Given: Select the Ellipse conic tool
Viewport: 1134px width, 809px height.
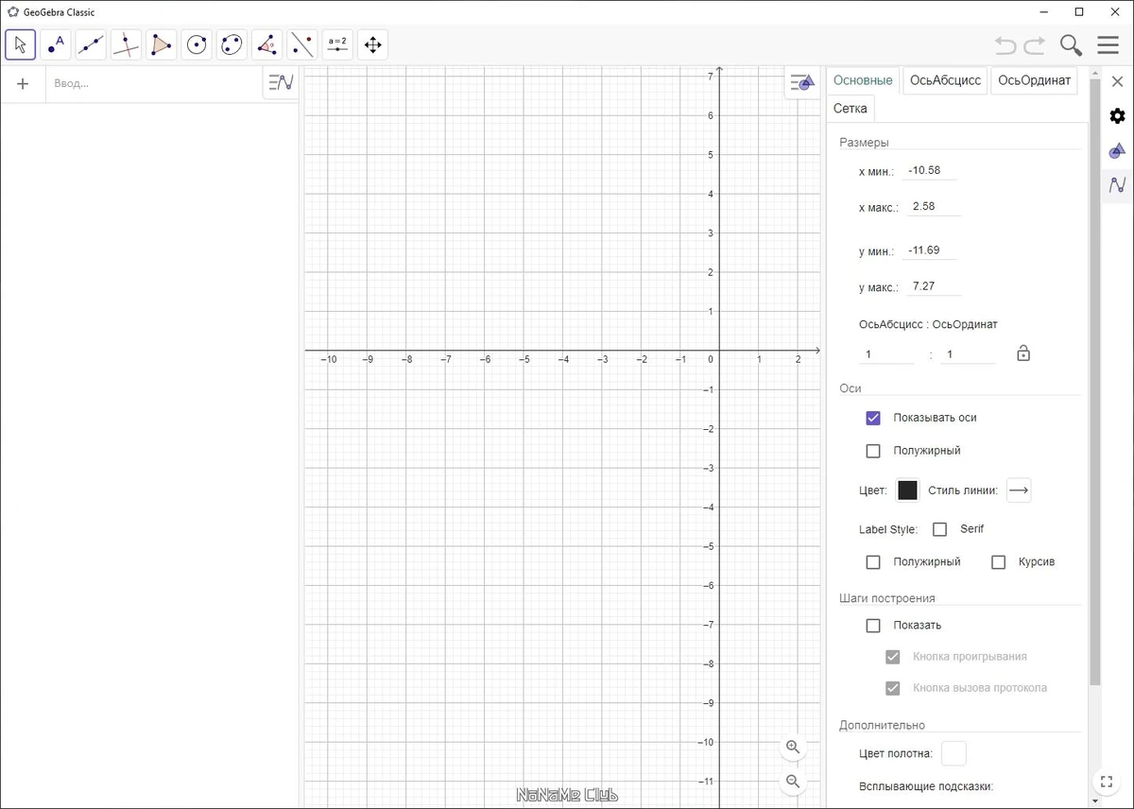Looking at the screenshot, I should coord(232,44).
